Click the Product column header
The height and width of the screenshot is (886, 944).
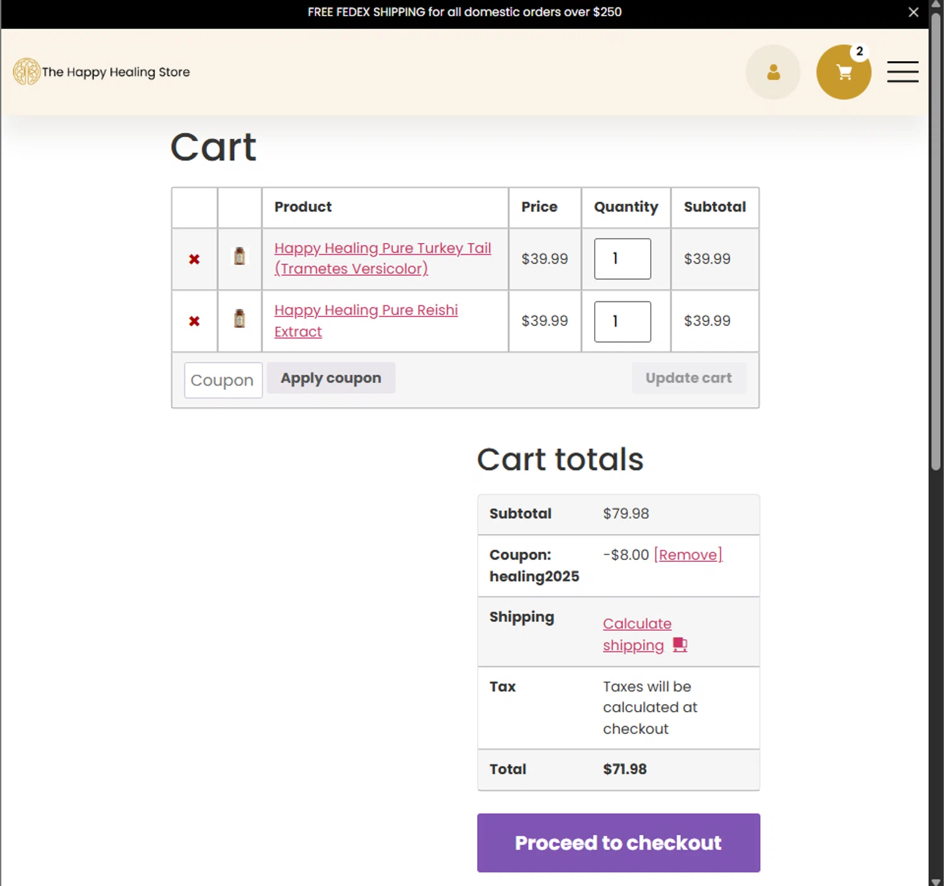point(303,207)
